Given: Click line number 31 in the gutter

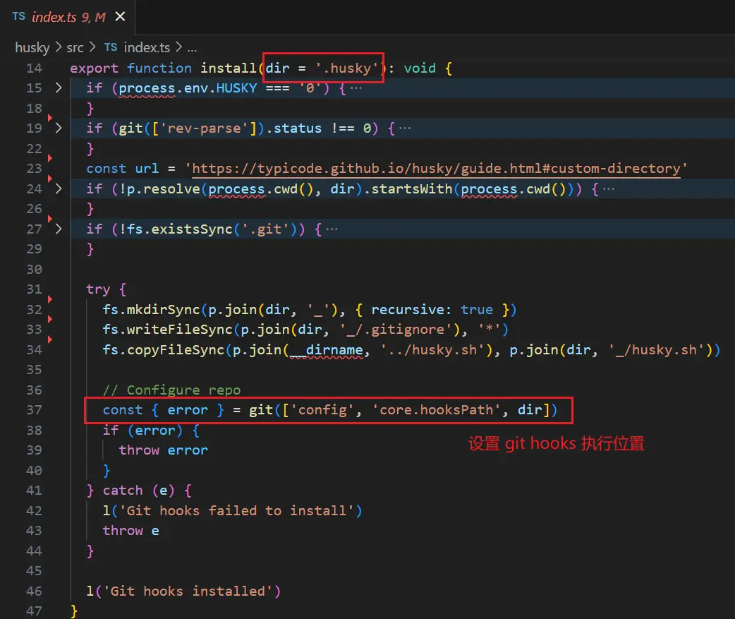Looking at the screenshot, I should (x=35, y=289).
